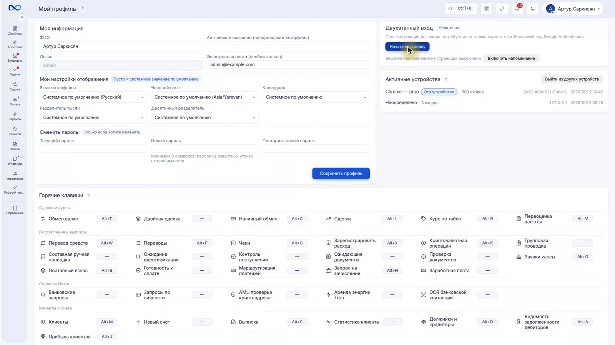The width and height of the screenshot is (615, 345).
Task: Open the Deal sidebar icon
Action: pos(15,86)
